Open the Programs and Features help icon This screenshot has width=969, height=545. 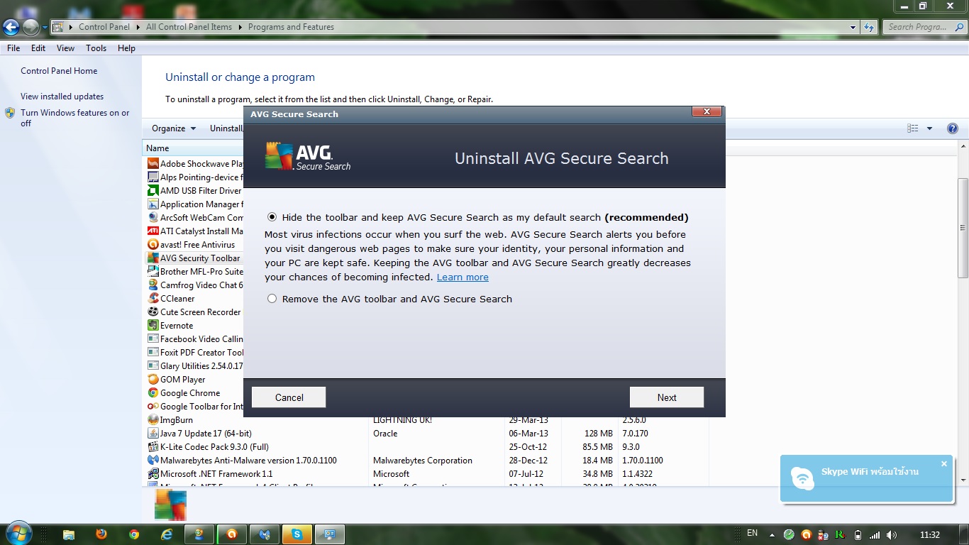pos(953,128)
